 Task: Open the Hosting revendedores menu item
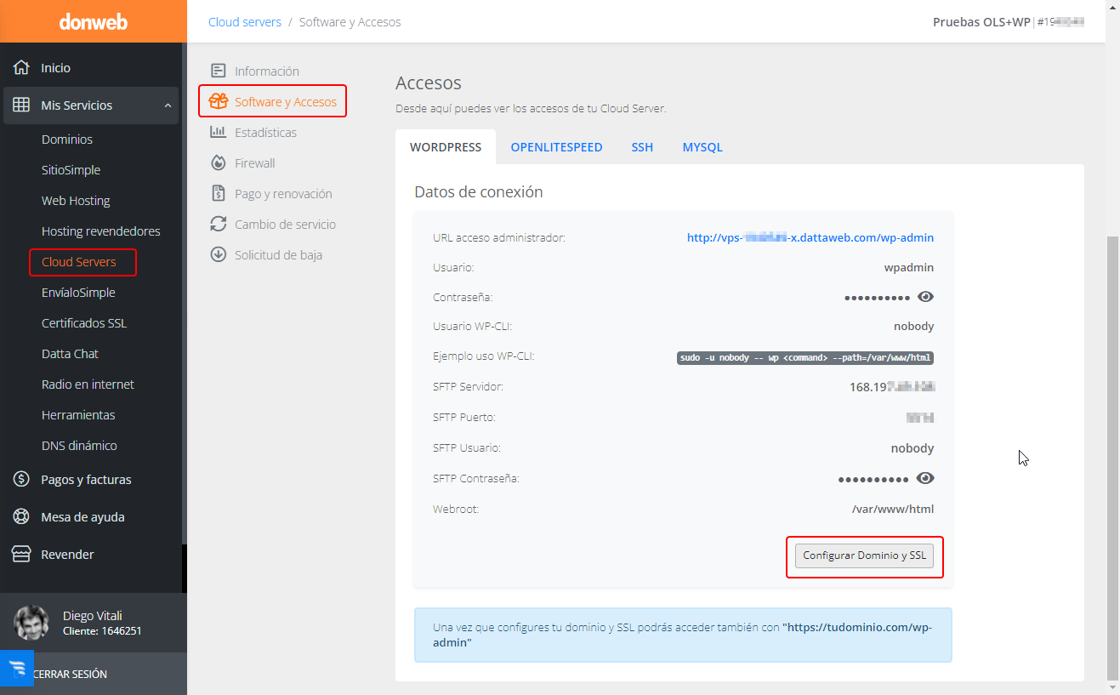point(100,231)
